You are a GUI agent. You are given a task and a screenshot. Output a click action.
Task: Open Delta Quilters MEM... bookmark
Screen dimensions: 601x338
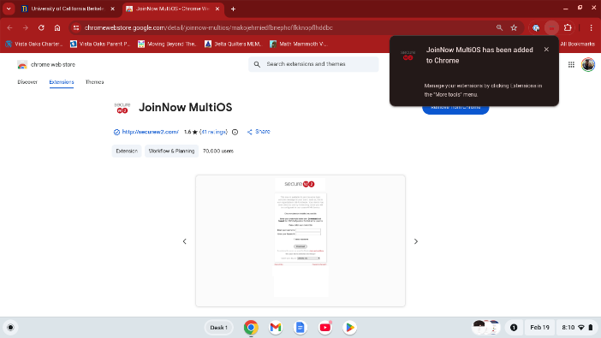(x=233, y=44)
